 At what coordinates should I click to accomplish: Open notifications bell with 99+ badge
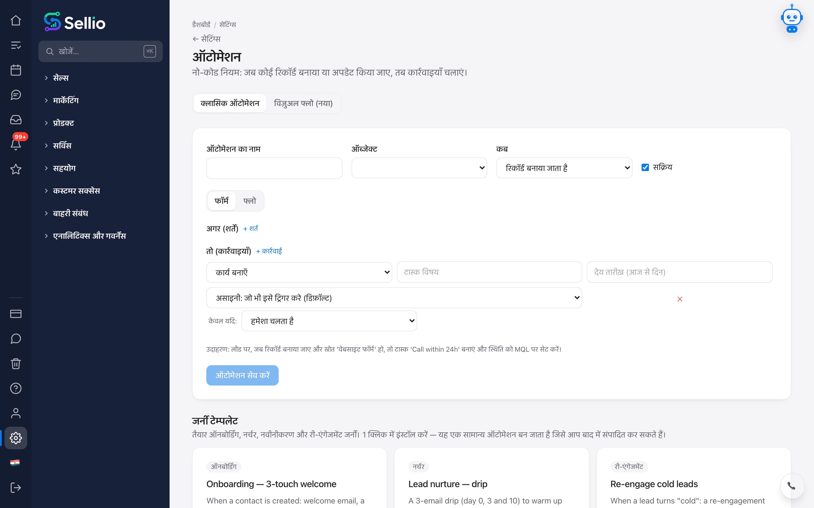click(16, 144)
